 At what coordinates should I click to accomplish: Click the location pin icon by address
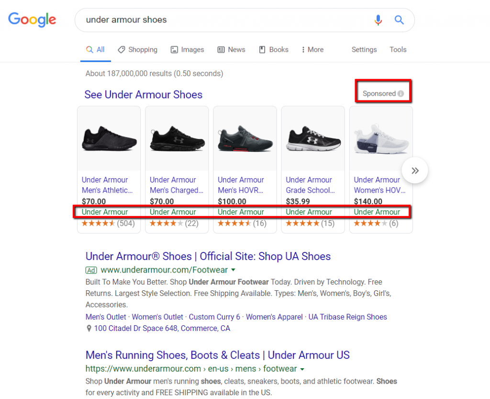pyautogui.click(x=89, y=329)
